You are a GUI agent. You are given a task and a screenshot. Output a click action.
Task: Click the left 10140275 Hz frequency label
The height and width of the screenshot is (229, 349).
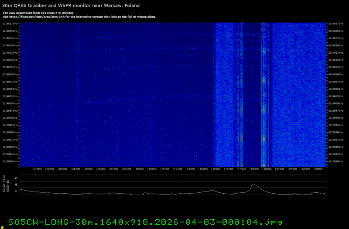10,24
